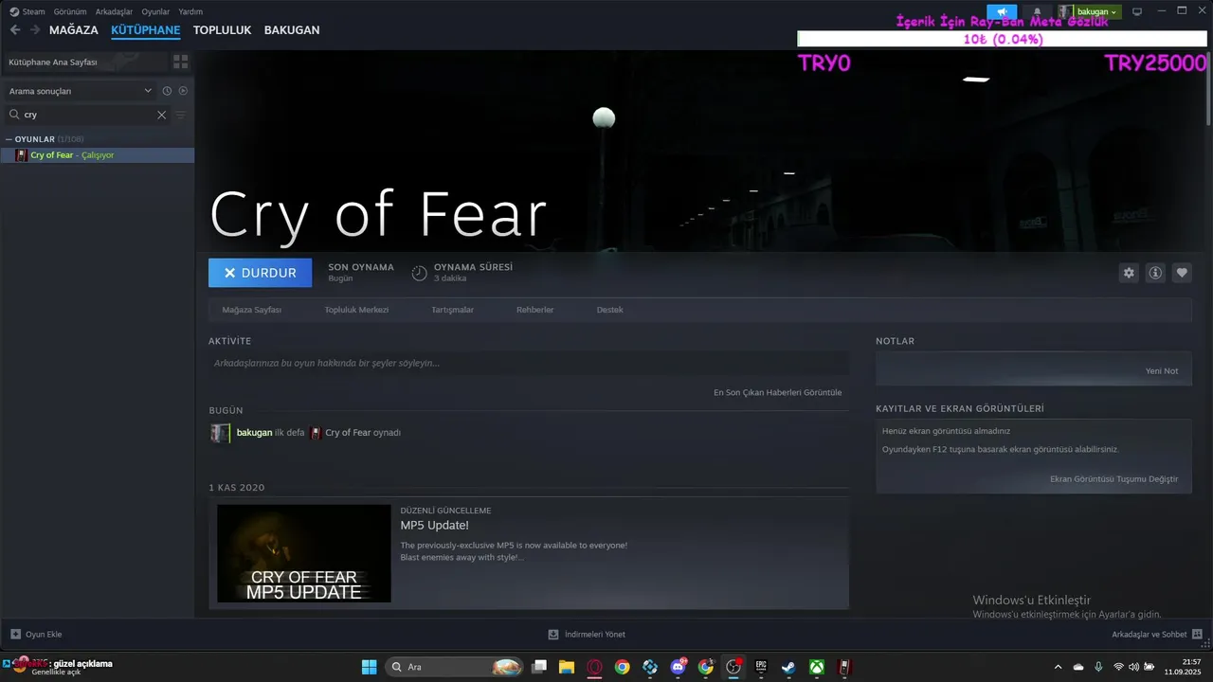The image size is (1213, 682).
Task: Open the BAKUGAN profile tab
Action: [x=292, y=30]
